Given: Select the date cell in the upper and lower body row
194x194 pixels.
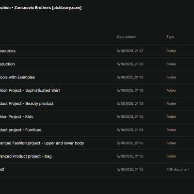Looking at the screenshot, I should point(130,143).
